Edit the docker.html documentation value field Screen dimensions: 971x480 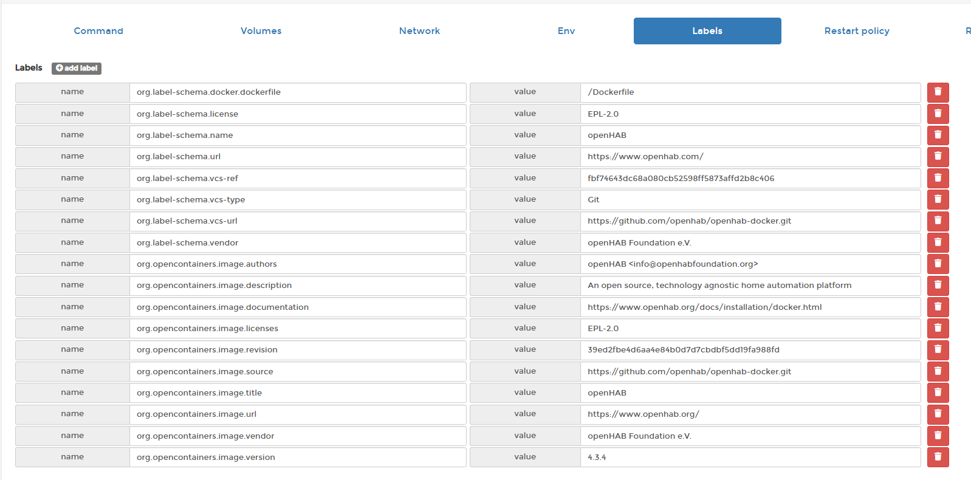pos(750,307)
